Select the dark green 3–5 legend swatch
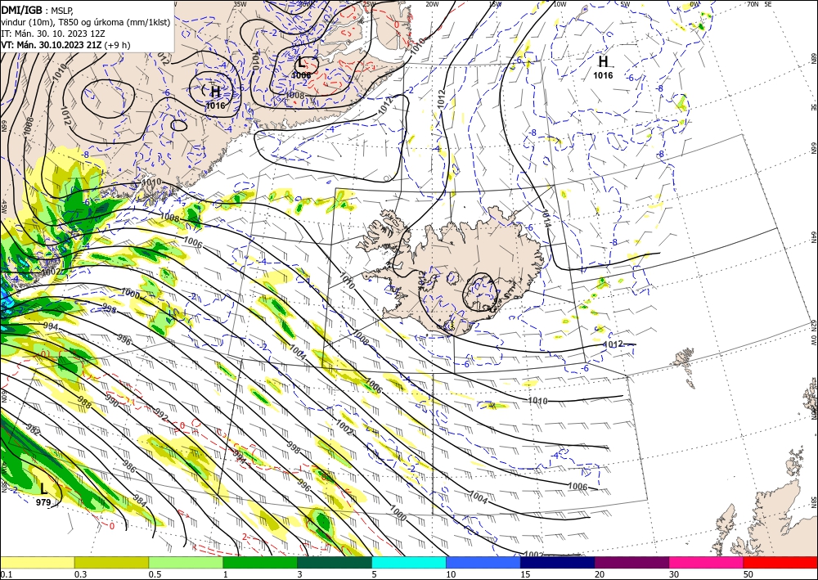 tap(335, 562)
